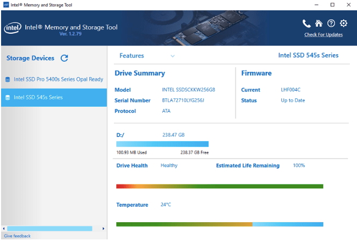Click the D:/ drive letter label

[x=120, y=135]
